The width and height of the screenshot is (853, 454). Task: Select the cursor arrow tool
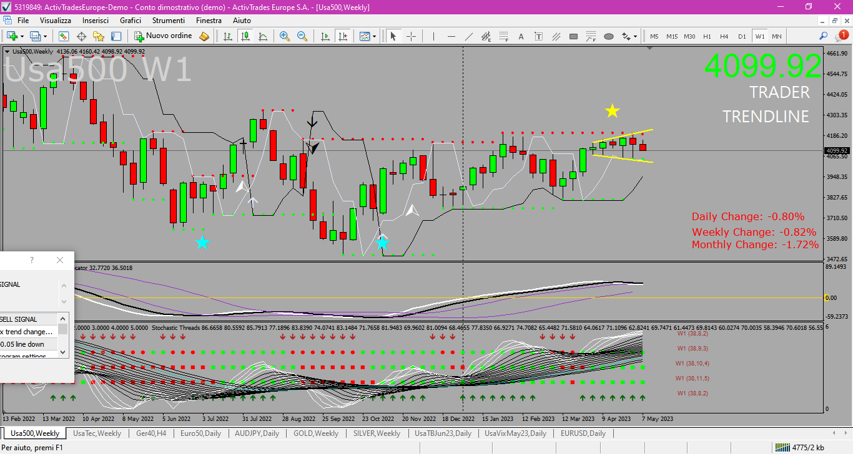393,36
